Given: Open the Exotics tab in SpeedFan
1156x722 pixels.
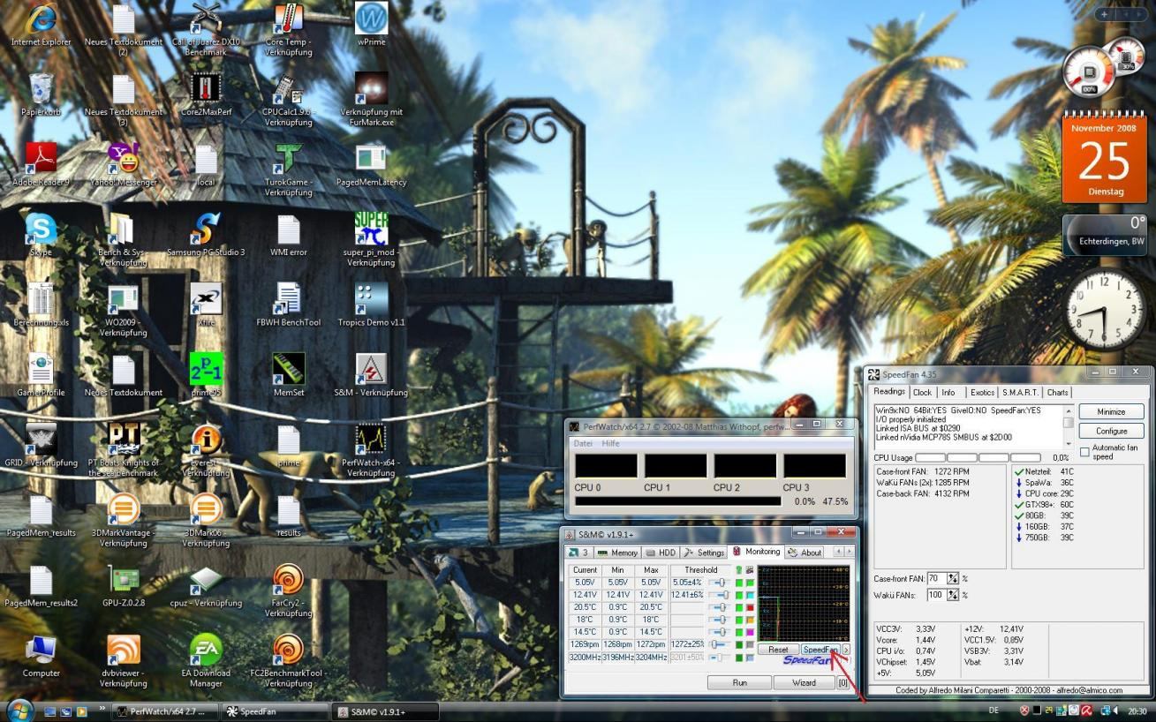Looking at the screenshot, I should tap(981, 393).
